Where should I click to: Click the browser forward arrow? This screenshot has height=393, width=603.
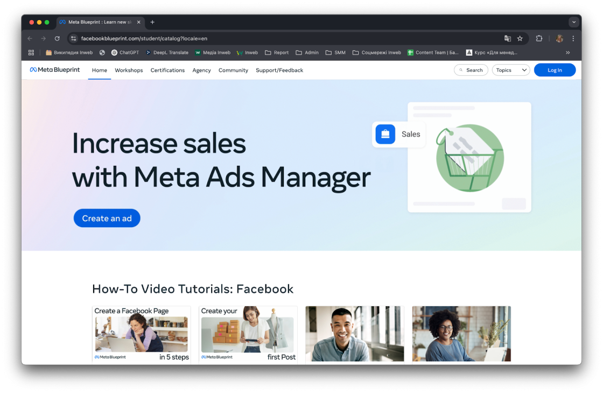44,38
